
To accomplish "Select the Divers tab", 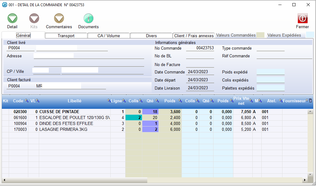I will click(x=151, y=36).
